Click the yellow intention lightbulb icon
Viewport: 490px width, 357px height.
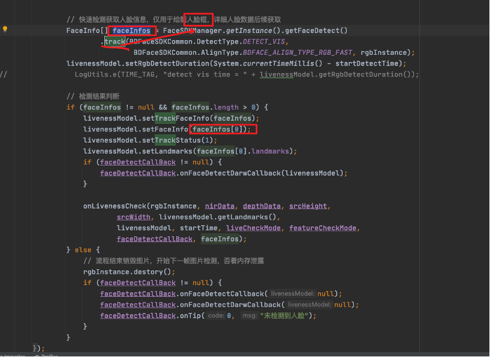point(5,29)
